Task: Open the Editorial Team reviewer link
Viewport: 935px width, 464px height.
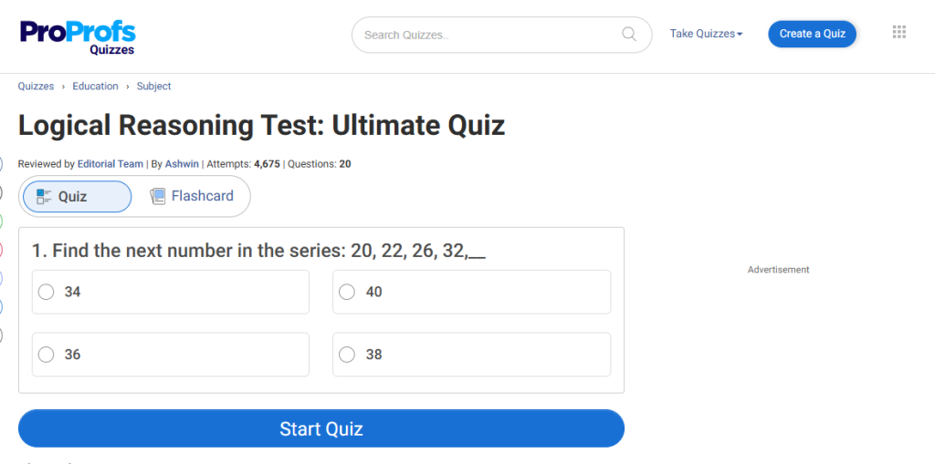Action: (x=110, y=164)
